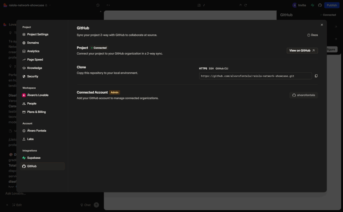
Task: Close the settings dialog
Action: coord(322,25)
